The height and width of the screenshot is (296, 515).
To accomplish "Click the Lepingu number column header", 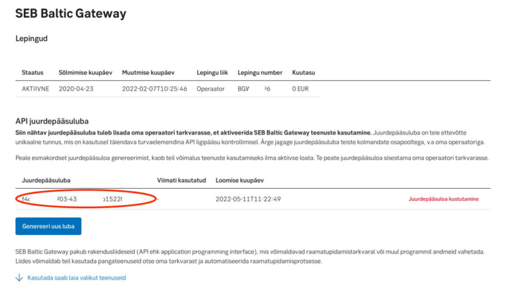I will (260, 73).
